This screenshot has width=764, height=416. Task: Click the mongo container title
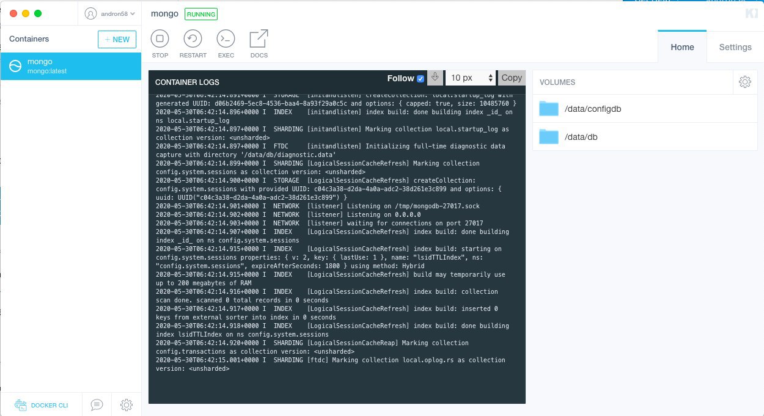[x=164, y=13]
